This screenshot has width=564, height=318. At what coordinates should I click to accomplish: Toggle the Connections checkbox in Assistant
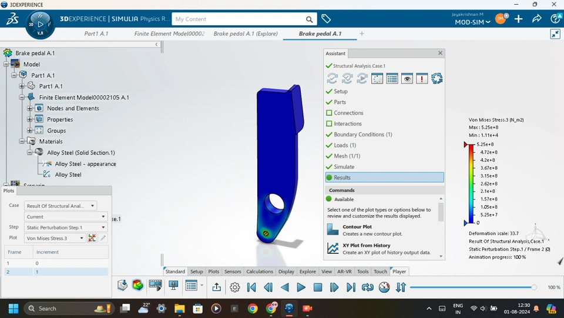329,113
